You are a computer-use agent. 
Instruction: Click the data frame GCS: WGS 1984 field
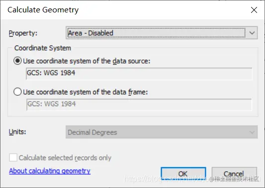pyautogui.click(x=139, y=105)
